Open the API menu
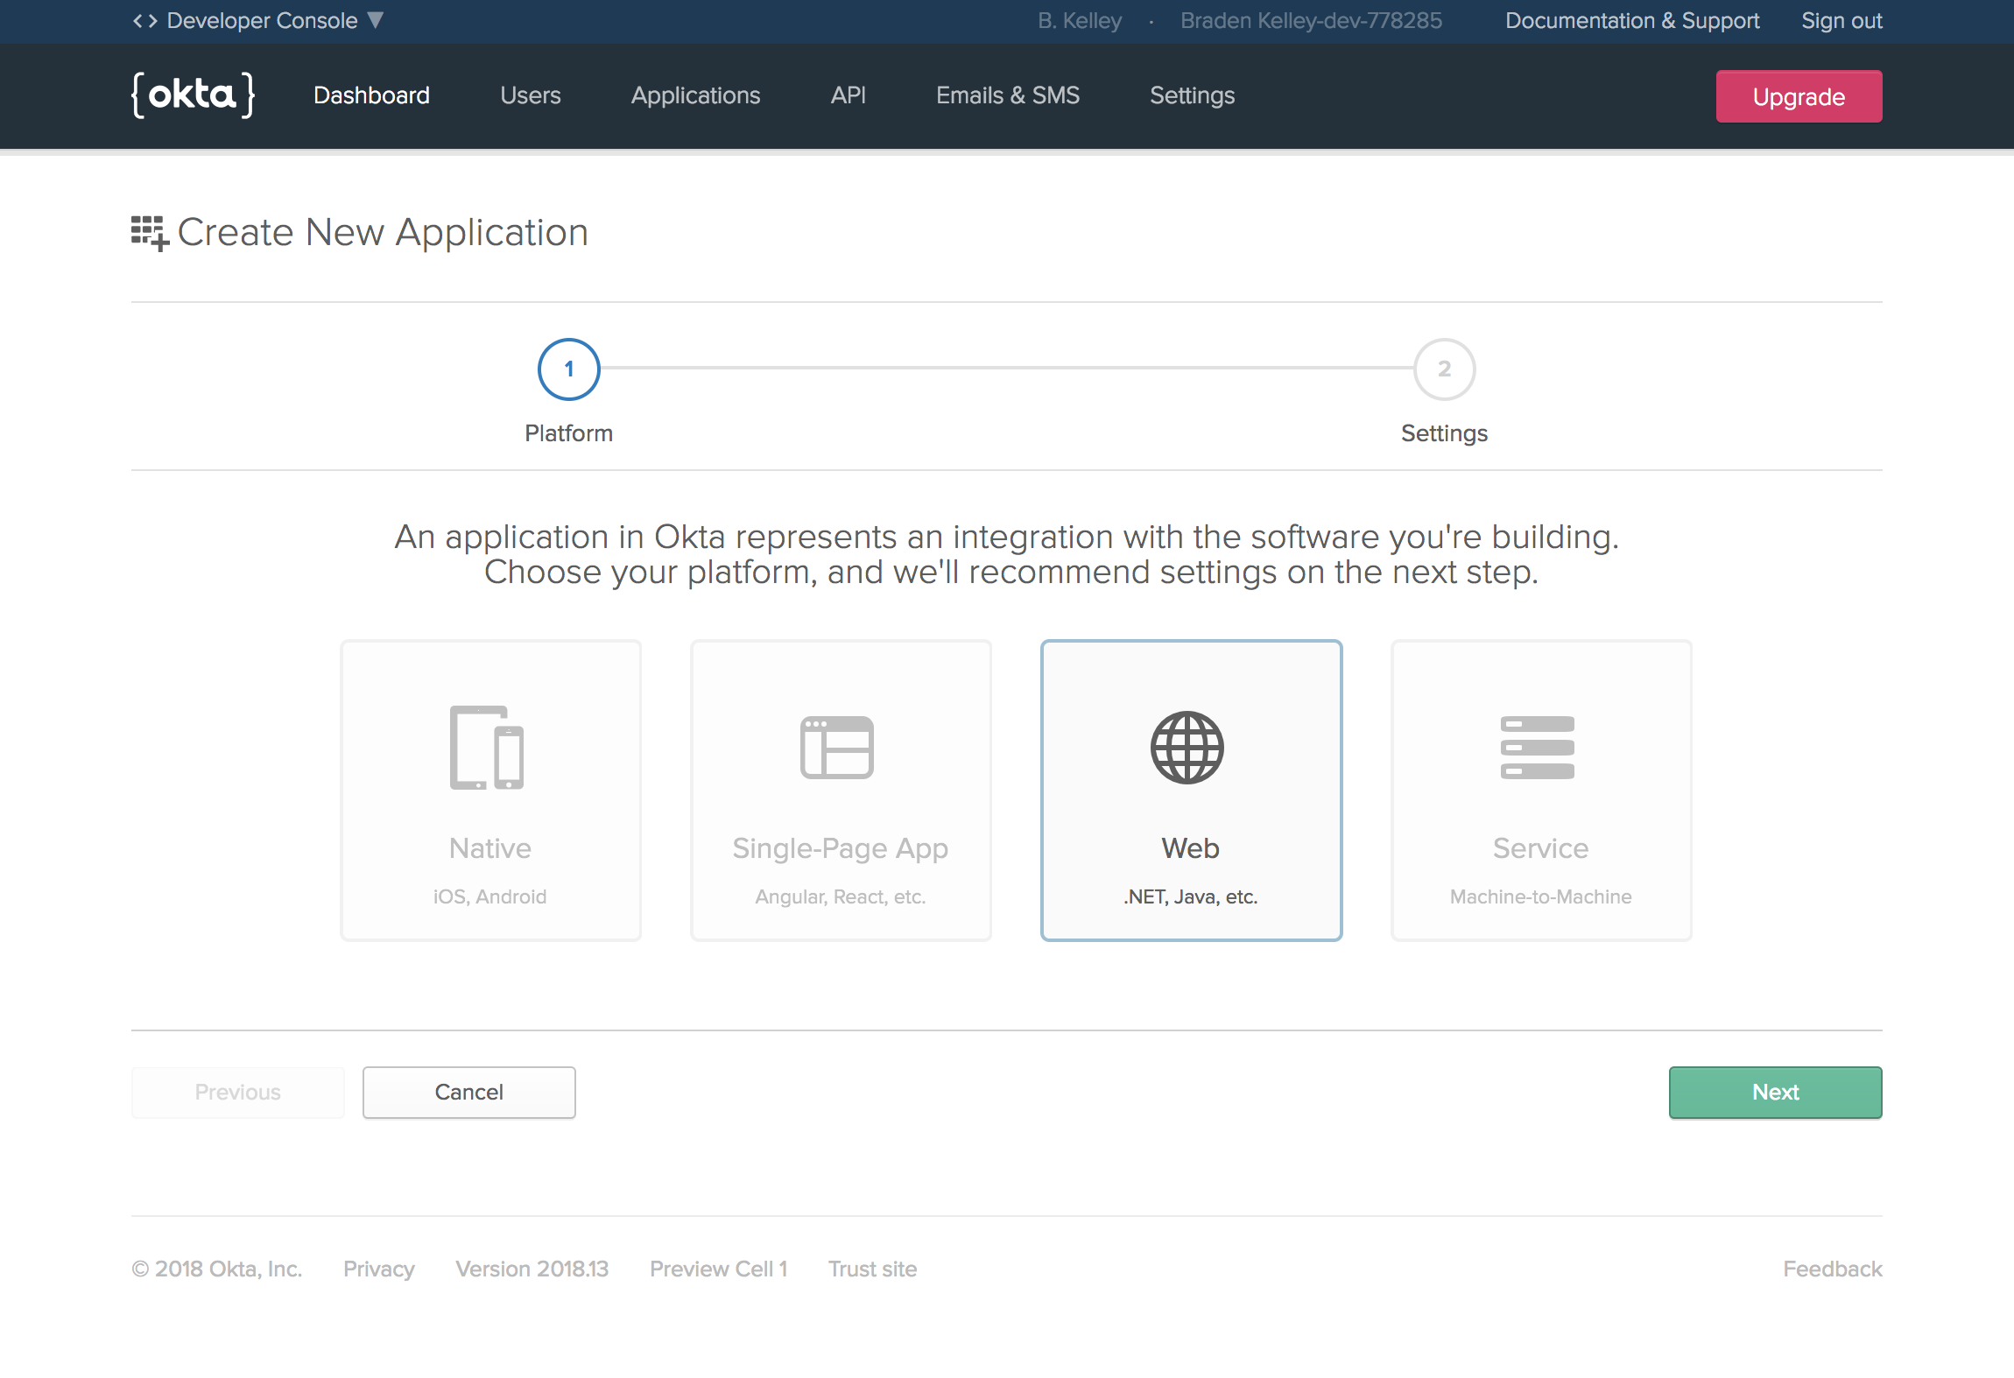Image resolution: width=2014 pixels, height=1378 pixels. coord(848,95)
